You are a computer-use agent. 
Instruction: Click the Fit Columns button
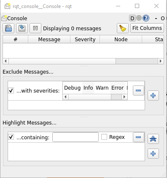147,28
